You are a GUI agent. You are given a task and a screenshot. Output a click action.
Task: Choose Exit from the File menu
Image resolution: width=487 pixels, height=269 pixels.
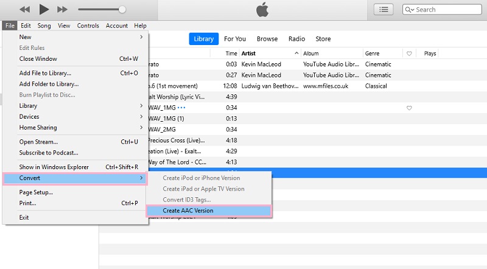point(75,217)
